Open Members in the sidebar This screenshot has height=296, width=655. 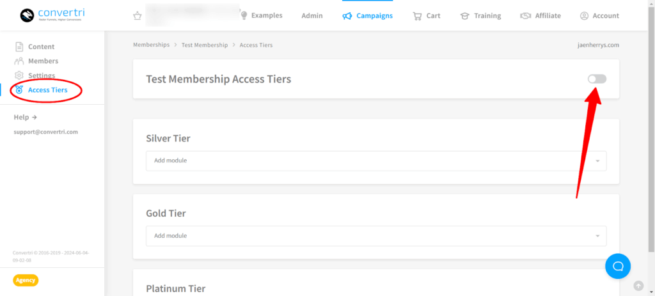coord(43,61)
